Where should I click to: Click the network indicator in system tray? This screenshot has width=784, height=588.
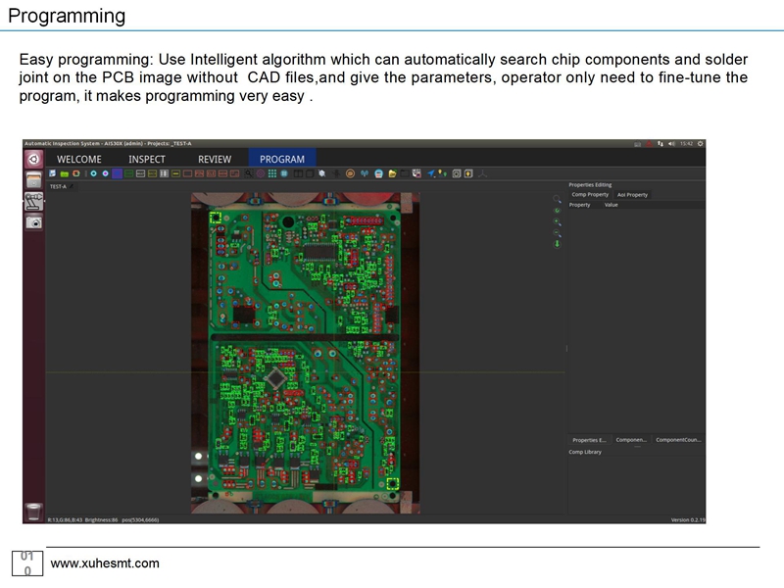tap(660, 143)
